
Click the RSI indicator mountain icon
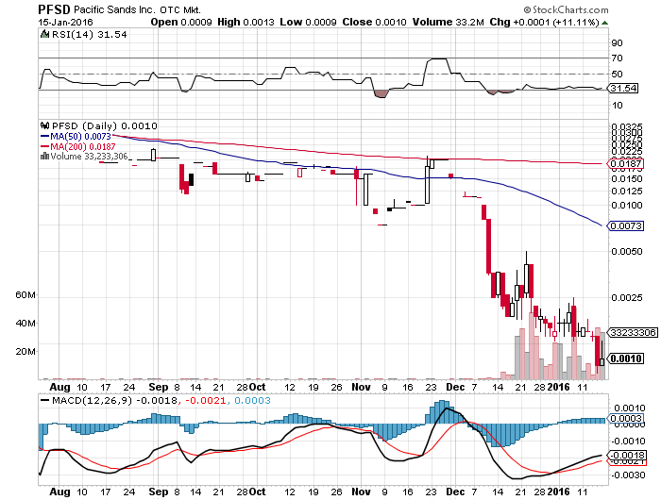click(44, 34)
